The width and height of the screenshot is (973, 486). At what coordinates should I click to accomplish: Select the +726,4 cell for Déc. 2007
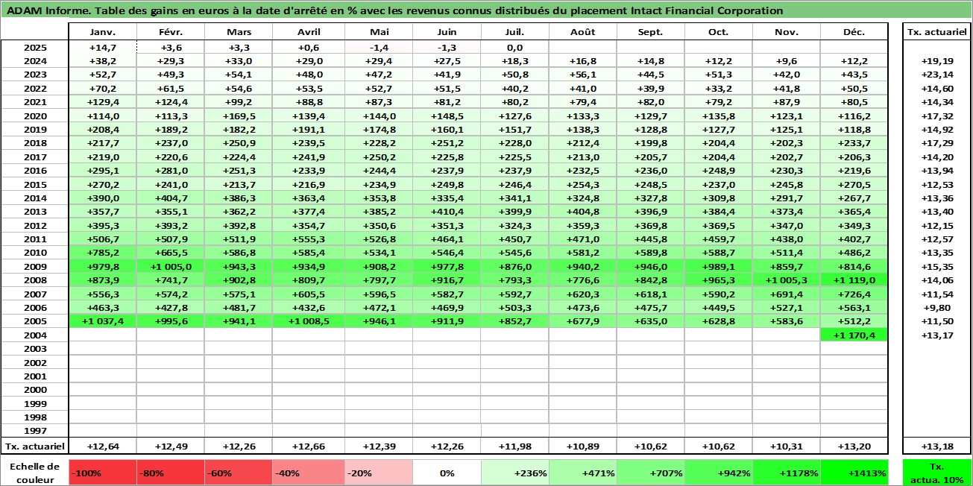point(854,294)
